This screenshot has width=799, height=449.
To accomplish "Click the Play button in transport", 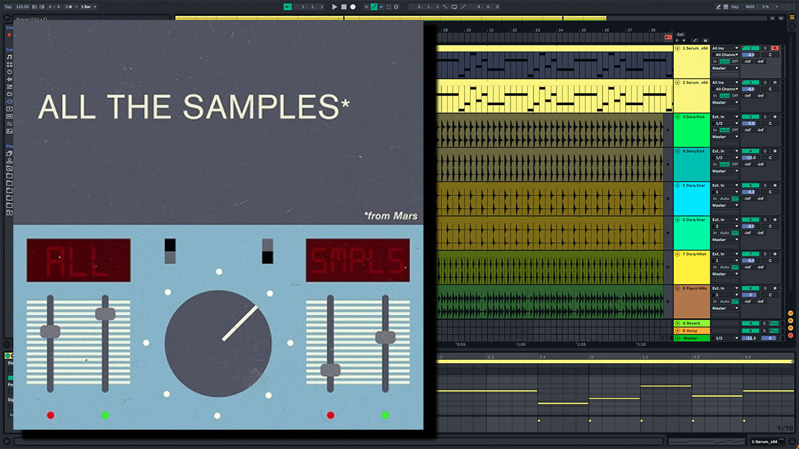I will (x=334, y=7).
